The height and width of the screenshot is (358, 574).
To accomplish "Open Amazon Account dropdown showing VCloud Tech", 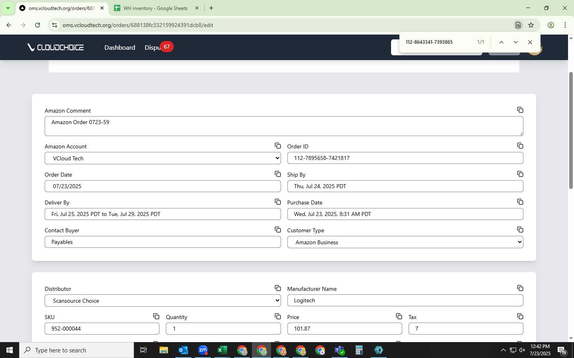I will pyautogui.click(x=163, y=158).
